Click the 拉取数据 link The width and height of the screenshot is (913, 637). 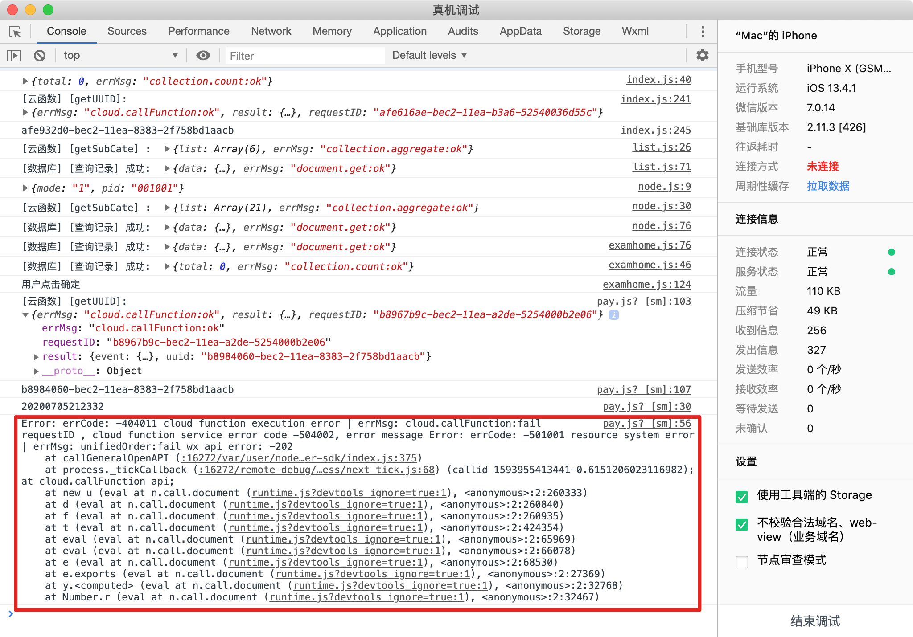coord(828,186)
